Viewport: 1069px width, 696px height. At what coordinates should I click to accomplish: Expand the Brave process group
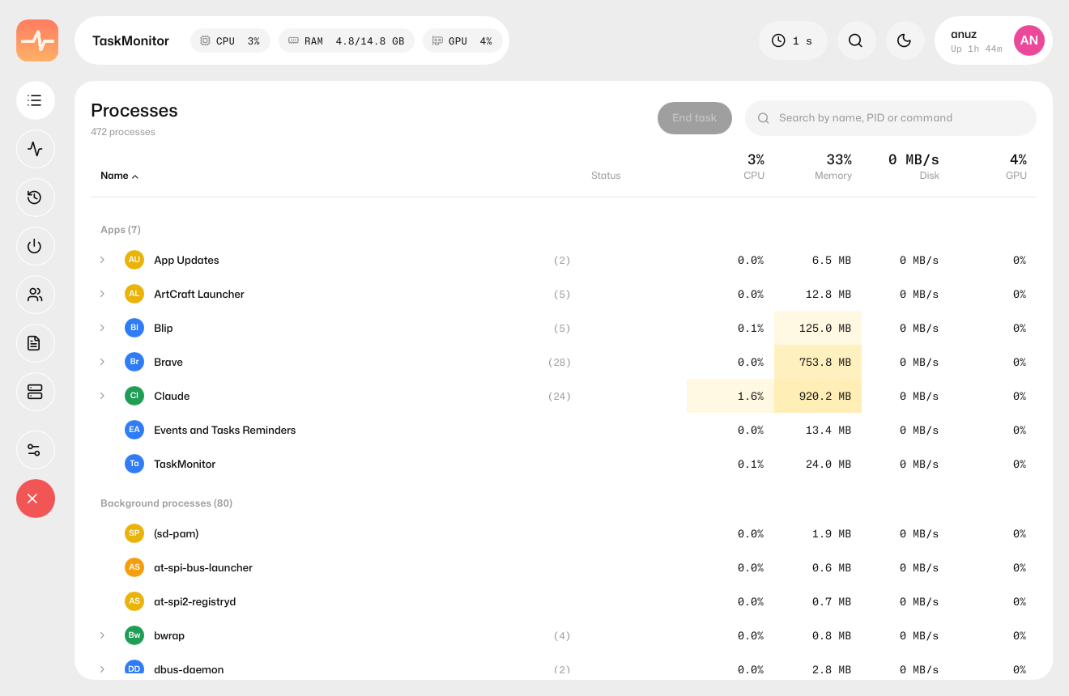(102, 362)
